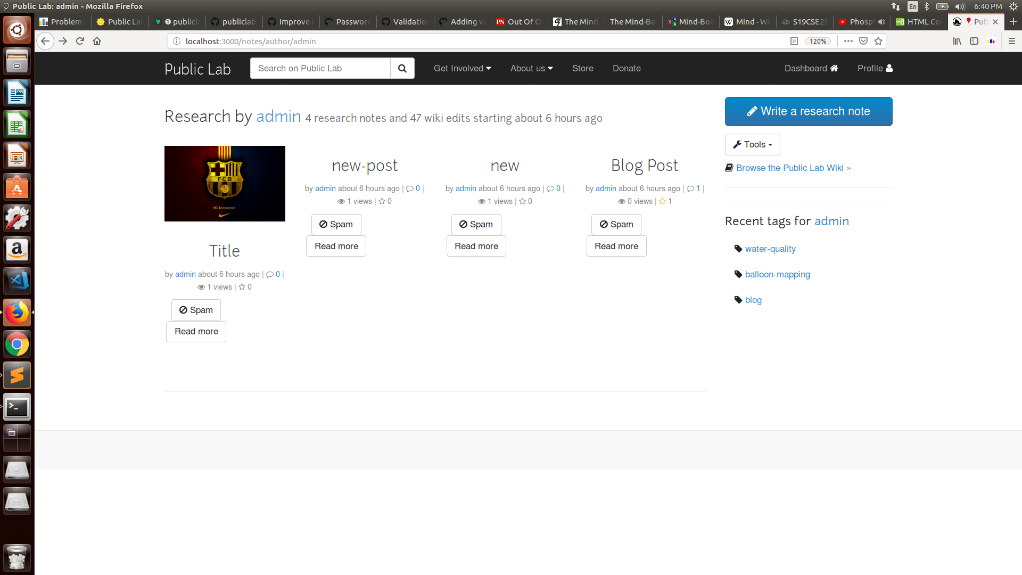Open Chrome from the Ubuntu dock
Image resolution: width=1022 pixels, height=575 pixels.
[x=17, y=344]
